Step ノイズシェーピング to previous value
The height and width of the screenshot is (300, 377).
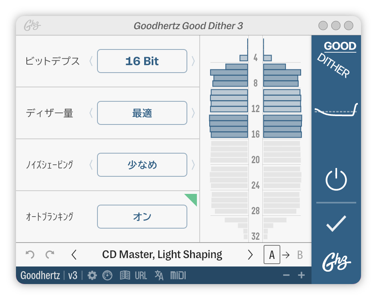tap(91, 165)
